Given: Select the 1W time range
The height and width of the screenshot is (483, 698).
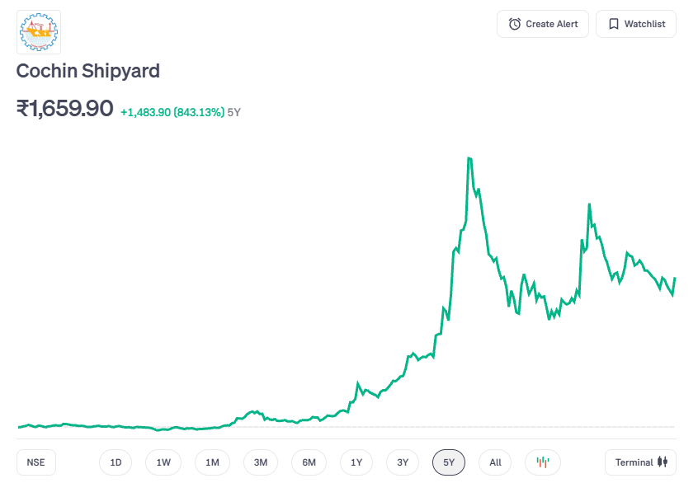Looking at the screenshot, I should (163, 462).
